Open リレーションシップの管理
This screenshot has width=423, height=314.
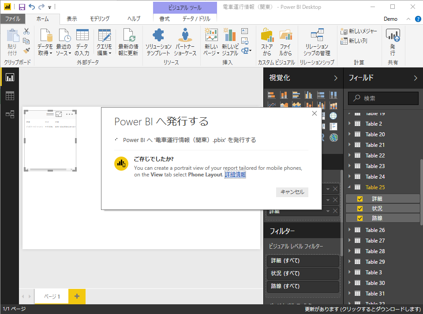pos(317,42)
